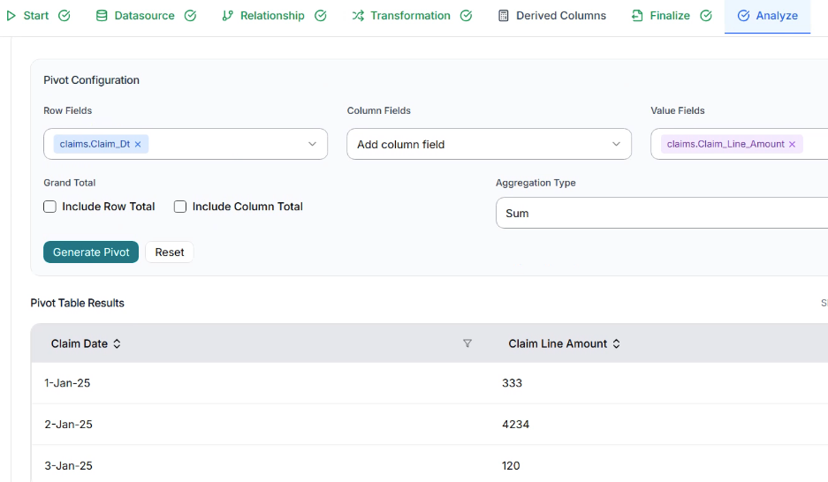This screenshot has height=482, width=828.
Task: Click the Start step play icon
Action: 11,16
